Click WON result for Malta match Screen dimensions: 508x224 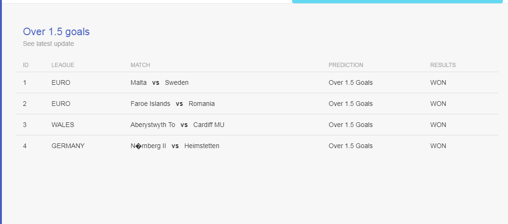[x=438, y=82]
